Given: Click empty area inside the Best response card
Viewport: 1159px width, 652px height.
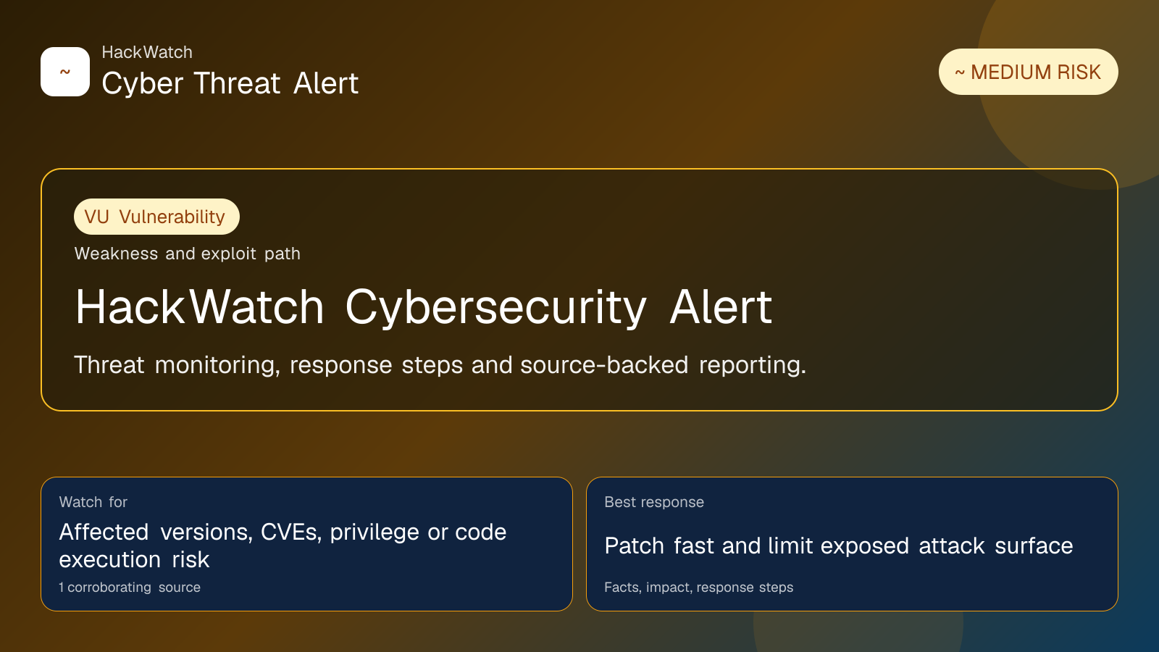Looking at the screenshot, I should 978,507.
